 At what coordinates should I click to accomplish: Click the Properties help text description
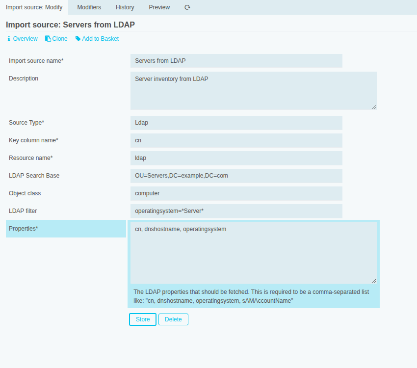coord(251,296)
